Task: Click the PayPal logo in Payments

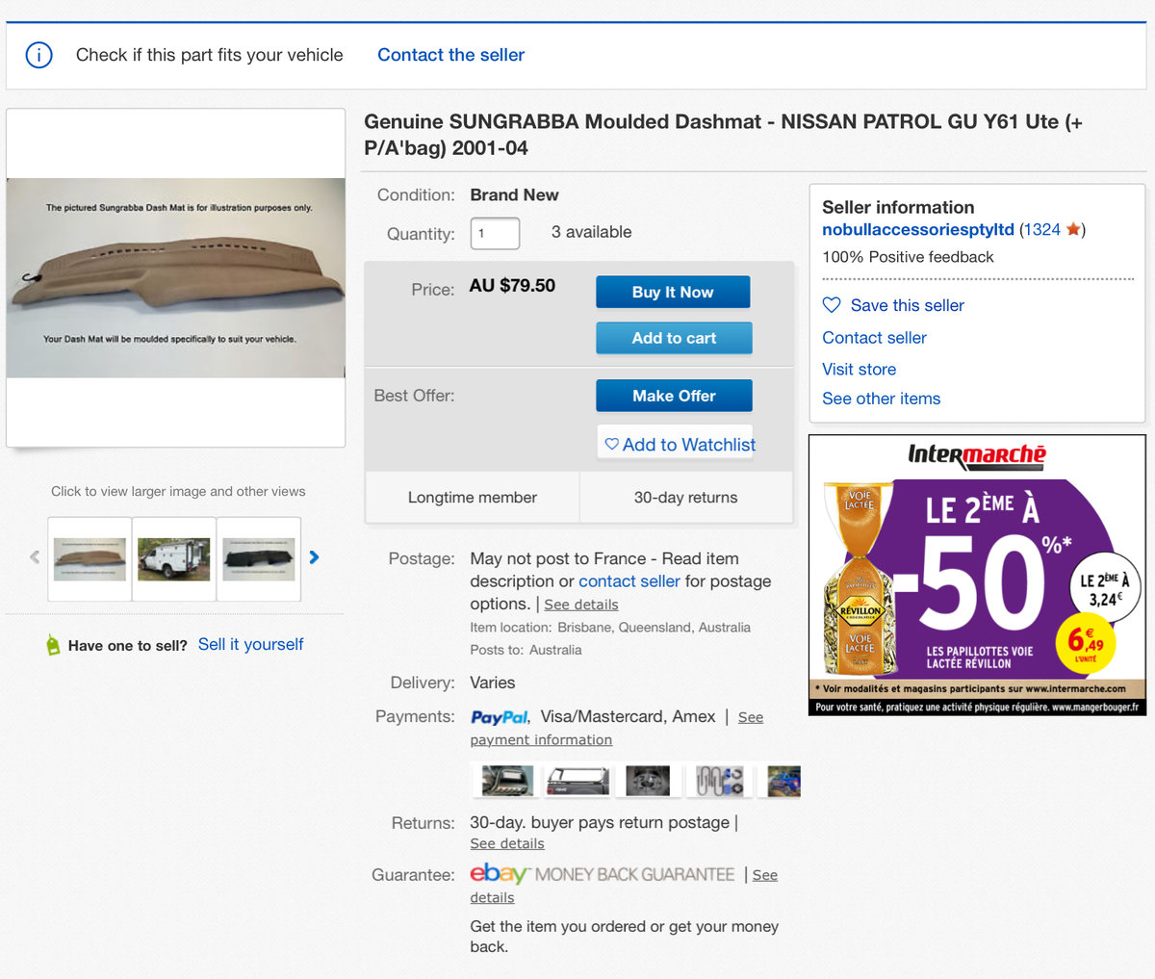Action: coord(499,717)
